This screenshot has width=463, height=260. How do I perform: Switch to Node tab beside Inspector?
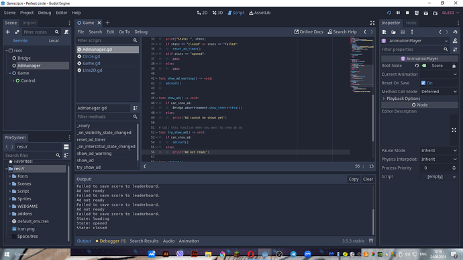pos(411,23)
